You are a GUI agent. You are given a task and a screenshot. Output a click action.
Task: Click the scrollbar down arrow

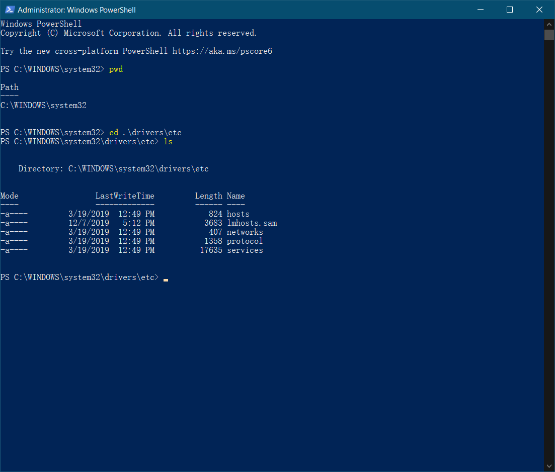(x=549, y=465)
